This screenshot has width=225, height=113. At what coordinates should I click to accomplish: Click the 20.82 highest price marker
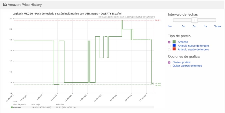[157, 20]
